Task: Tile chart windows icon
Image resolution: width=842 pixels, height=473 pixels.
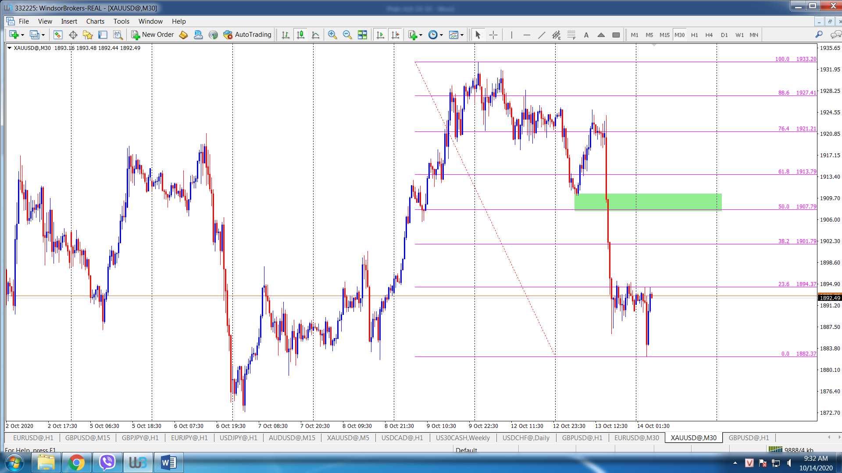Action: [362, 35]
